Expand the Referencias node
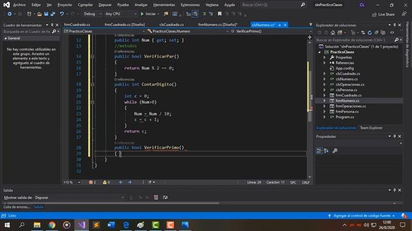 click(x=324, y=63)
